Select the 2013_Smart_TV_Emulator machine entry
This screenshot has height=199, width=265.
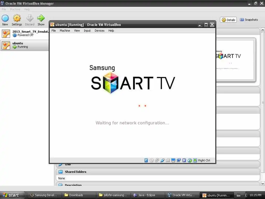[25, 33]
